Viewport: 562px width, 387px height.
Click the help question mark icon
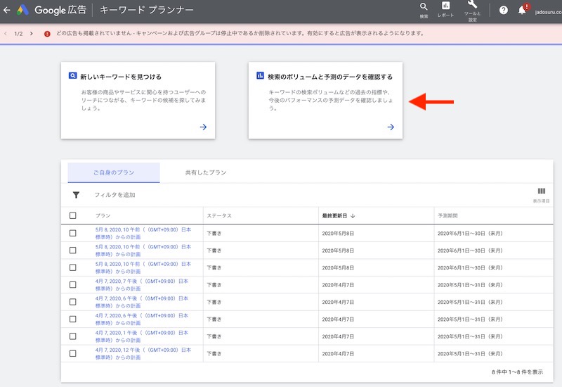point(503,11)
